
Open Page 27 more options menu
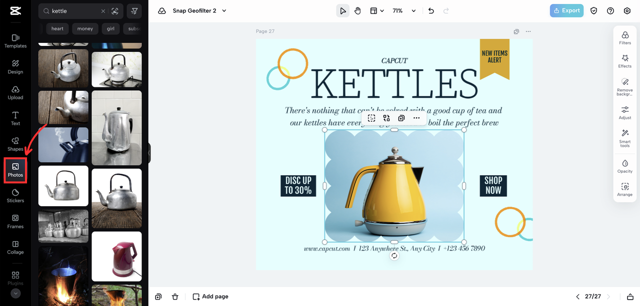click(x=528, y=31)
